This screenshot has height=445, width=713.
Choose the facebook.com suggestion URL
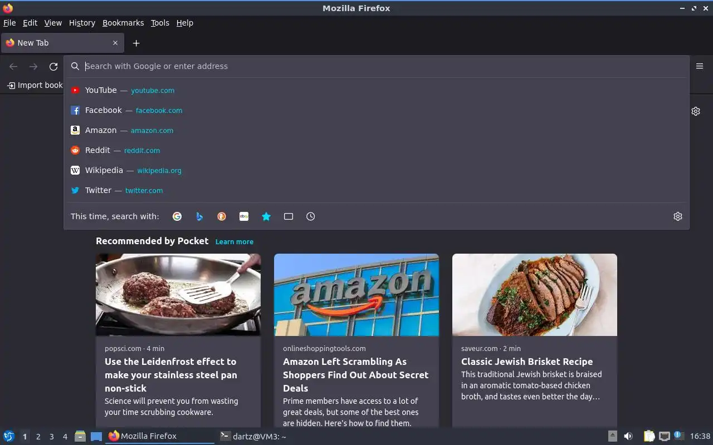click(159, 110)
